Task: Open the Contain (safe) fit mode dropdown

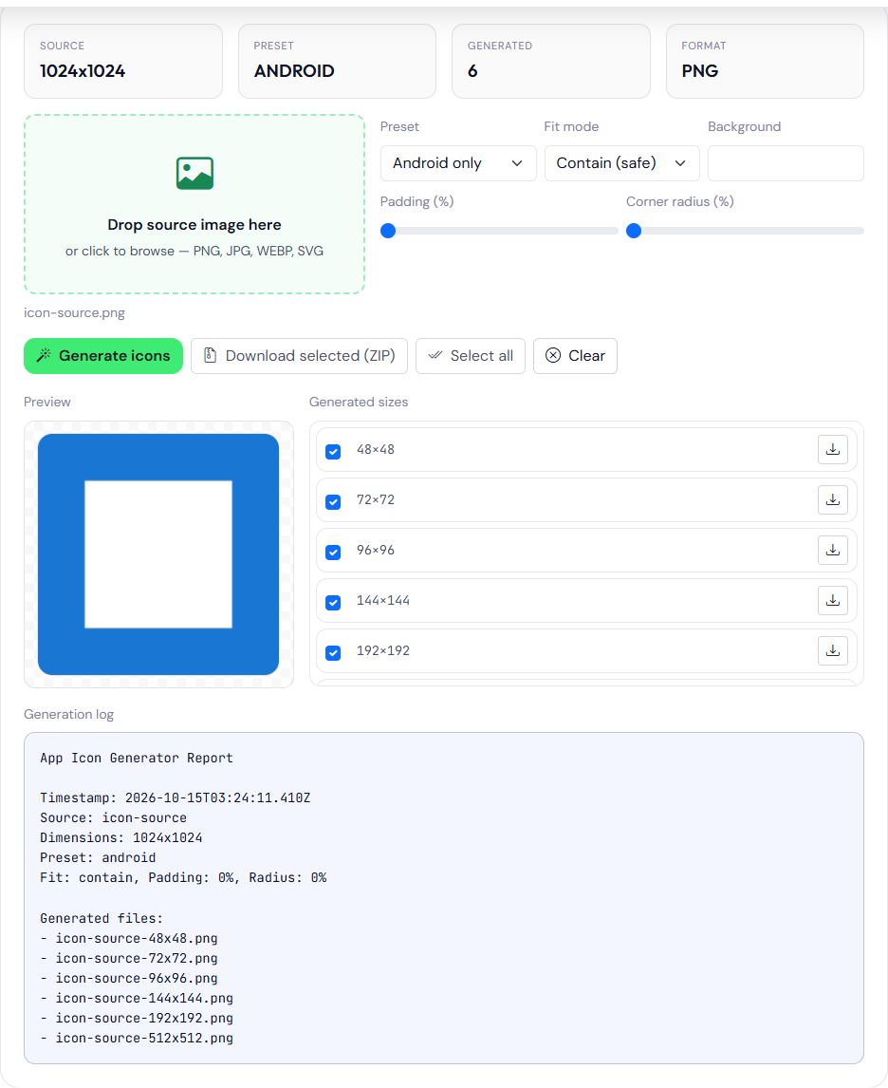Action: pos(621,163)
